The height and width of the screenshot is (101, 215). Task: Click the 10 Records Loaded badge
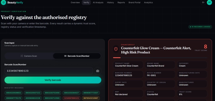tap(200, 27)
